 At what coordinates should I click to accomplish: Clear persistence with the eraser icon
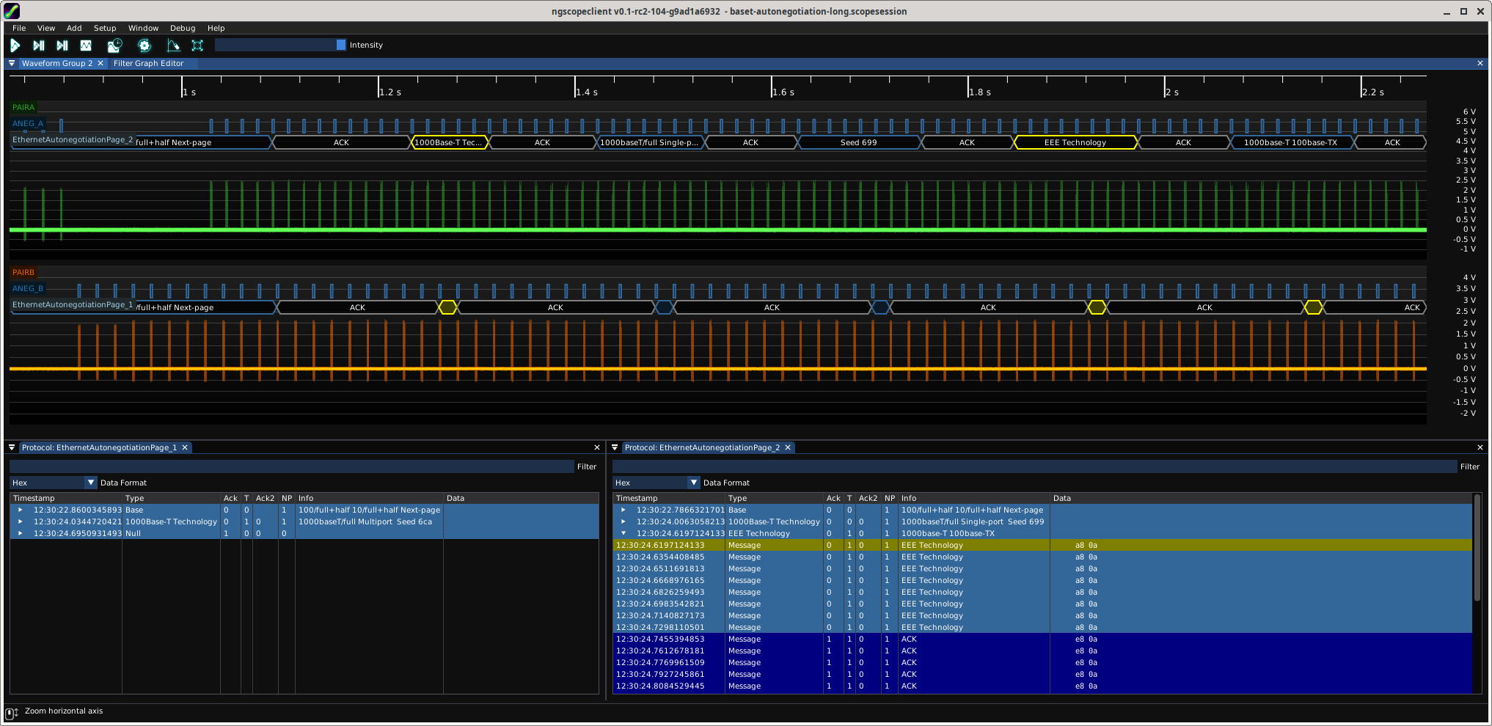point(173,45)
